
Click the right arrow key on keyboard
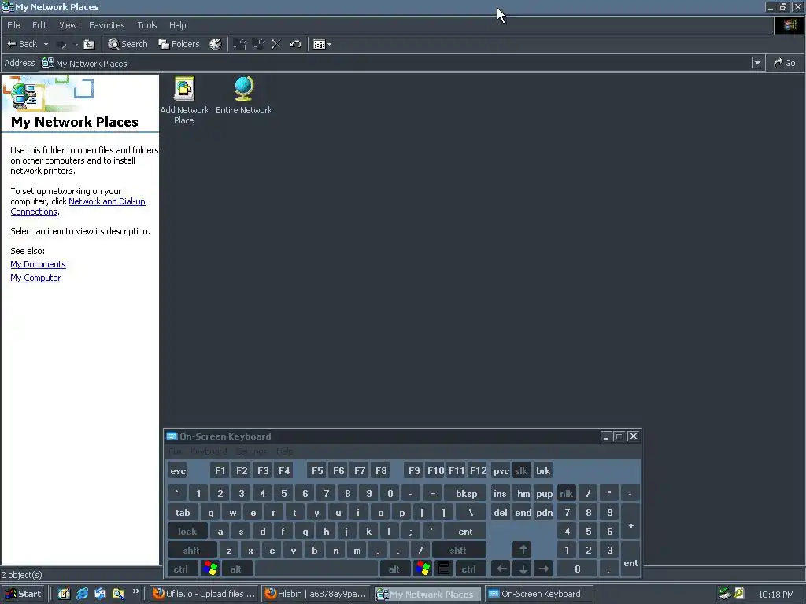(543, 569)
